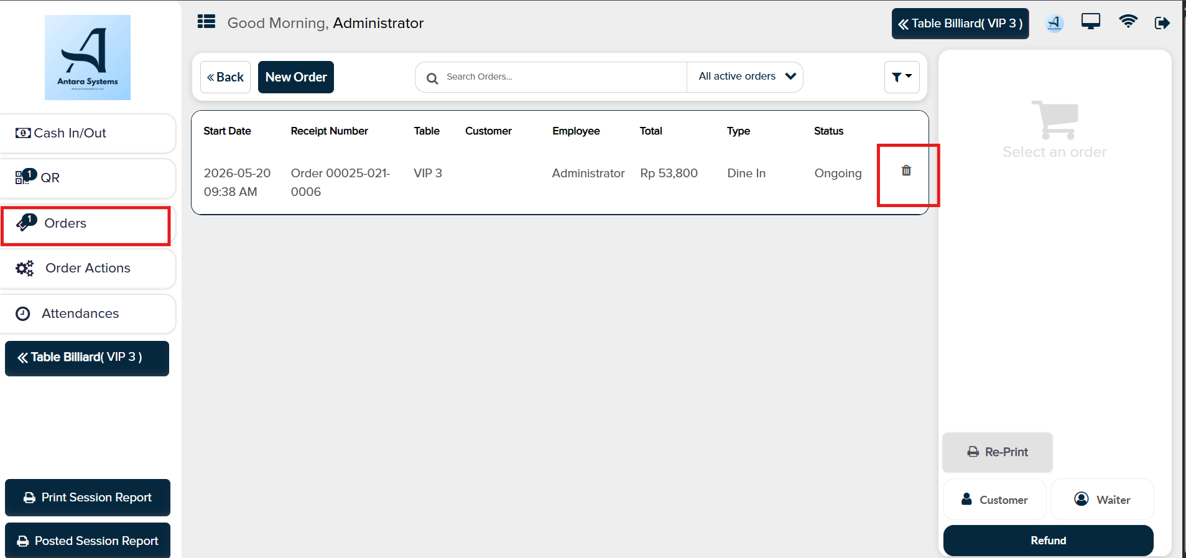The image size is (1186, 558).
Task: Click the Refund button
Action: point(1048,541)
